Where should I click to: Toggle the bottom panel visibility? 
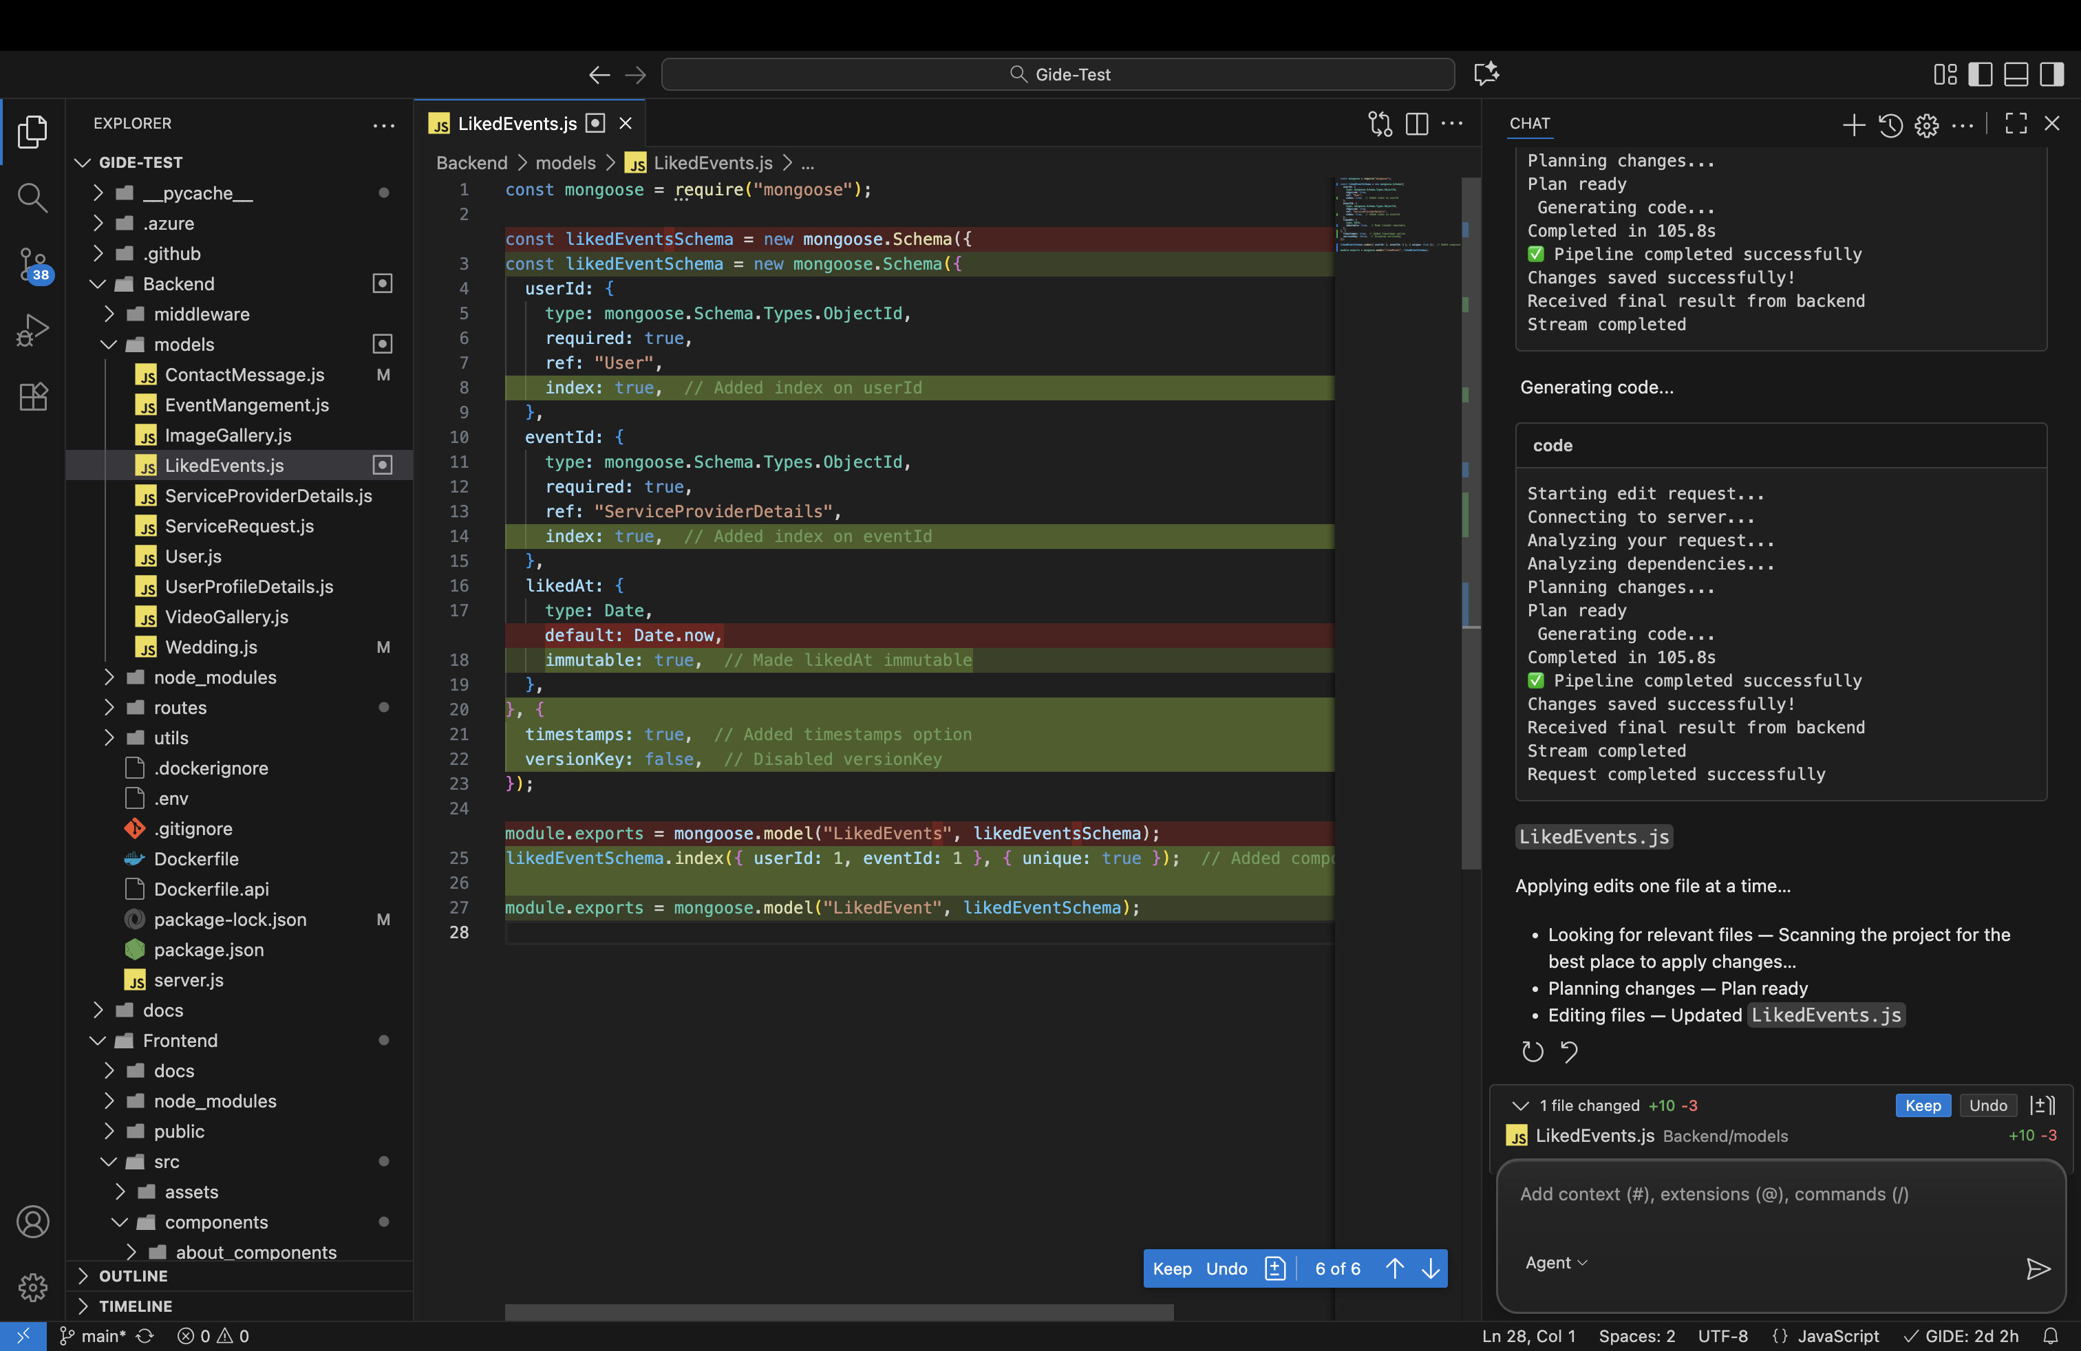[x=2016, y=74]
